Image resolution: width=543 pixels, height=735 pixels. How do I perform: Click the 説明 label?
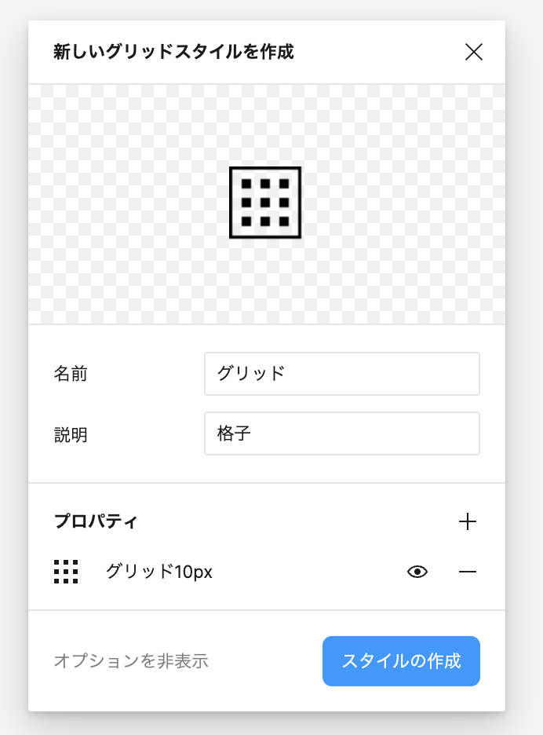[71, 434]
